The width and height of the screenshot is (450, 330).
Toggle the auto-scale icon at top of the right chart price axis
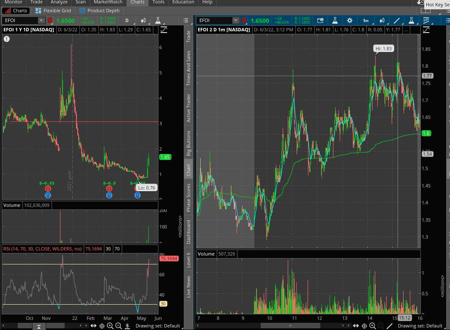tap(426, 30)
